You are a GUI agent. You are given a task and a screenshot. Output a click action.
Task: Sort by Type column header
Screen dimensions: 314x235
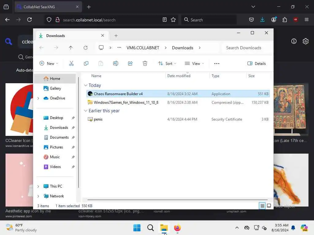coord(215,76)
